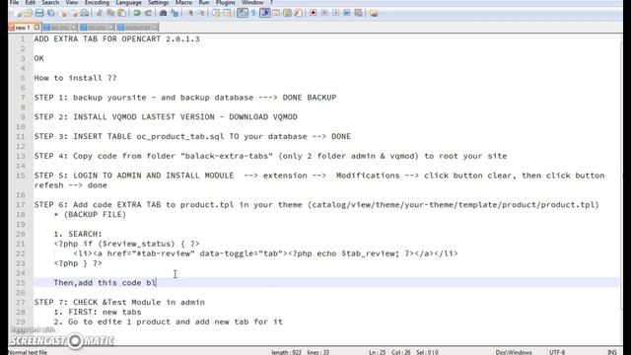
Task: Open Replace dialog toolbar icon
Action: point(175,13)
